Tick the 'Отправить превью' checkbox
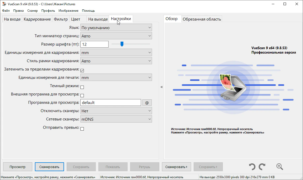 [82, 129]
